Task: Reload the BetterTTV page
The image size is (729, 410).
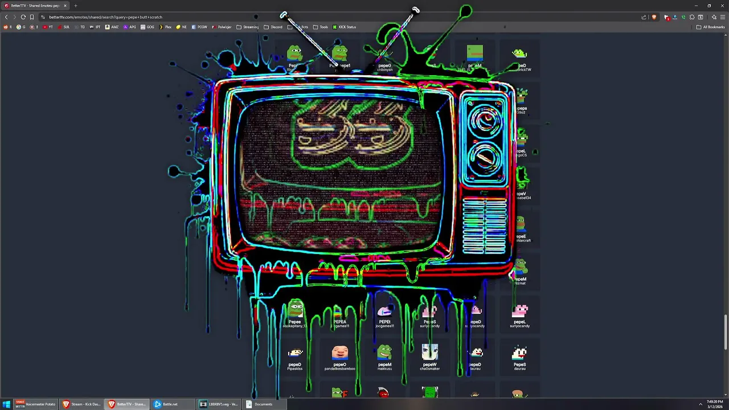Action: pyautogui.click(x=23, y=17)
